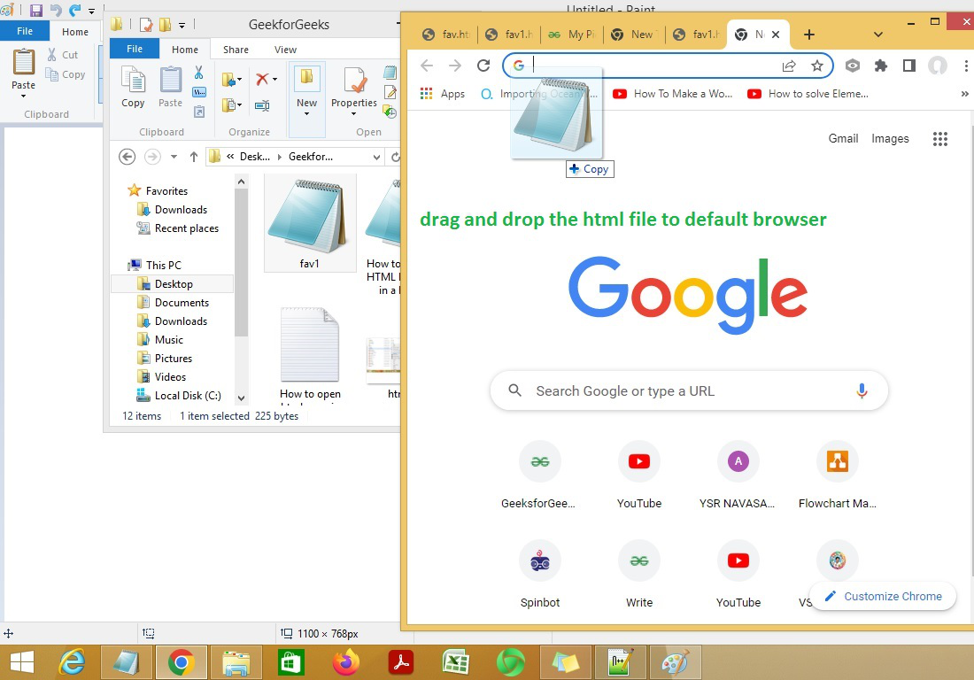Expand the Chrome tab search chevron
This screenshot has width=974, height=680.
pos(877,35)
